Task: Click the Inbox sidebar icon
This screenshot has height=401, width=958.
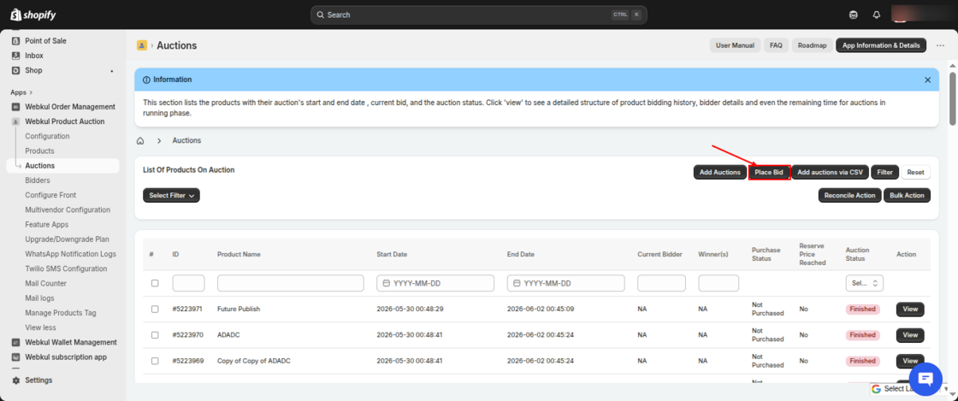Action: (x=16, y=56)
